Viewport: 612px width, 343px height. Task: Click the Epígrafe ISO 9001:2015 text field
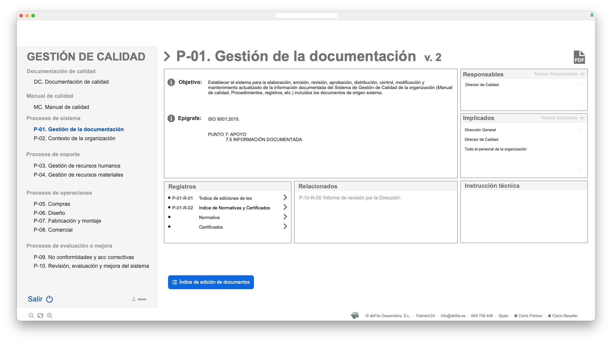click(x=224, y=119)
